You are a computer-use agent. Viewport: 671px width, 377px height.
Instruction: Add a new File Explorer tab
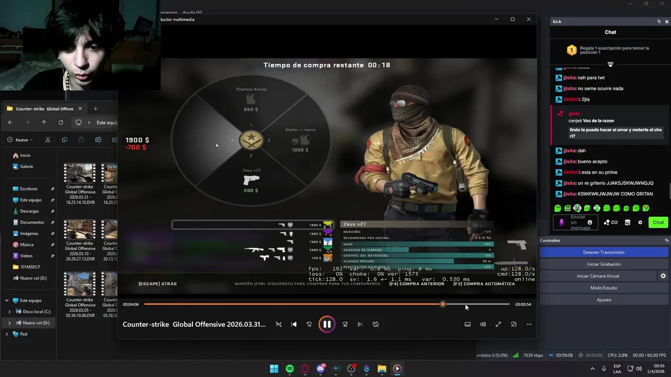[x=95, y=109]
